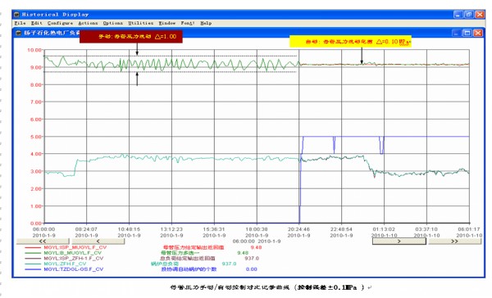Select pen MOYL:TZDGL-GS.F_CV in the legend
The width and height of the screenshot is (492, 298).
pos(74,269)
